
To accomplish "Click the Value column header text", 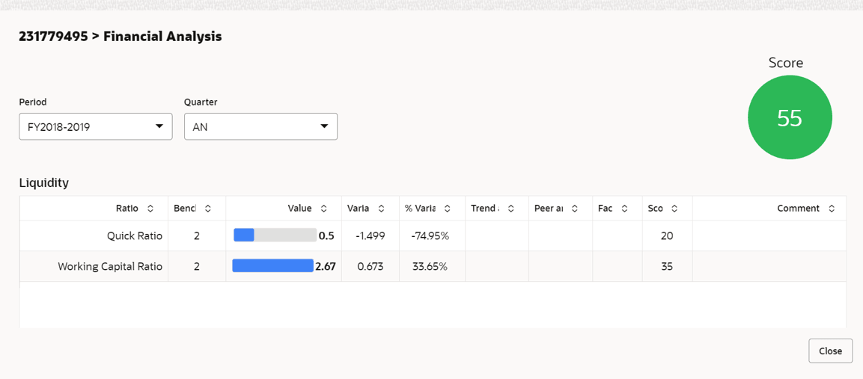I will click(x=299, y=209).
